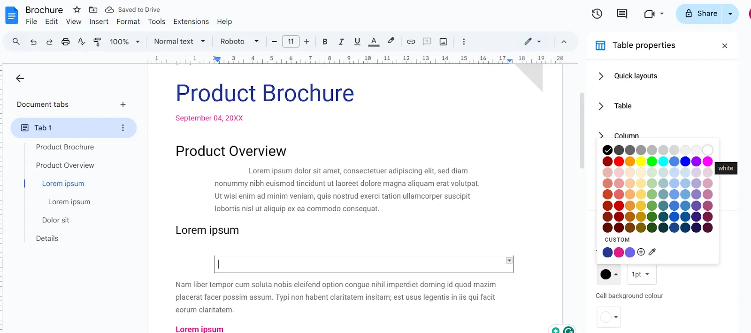
Task: Select Tab 1 in the sidebar
Action: [74, 128]
